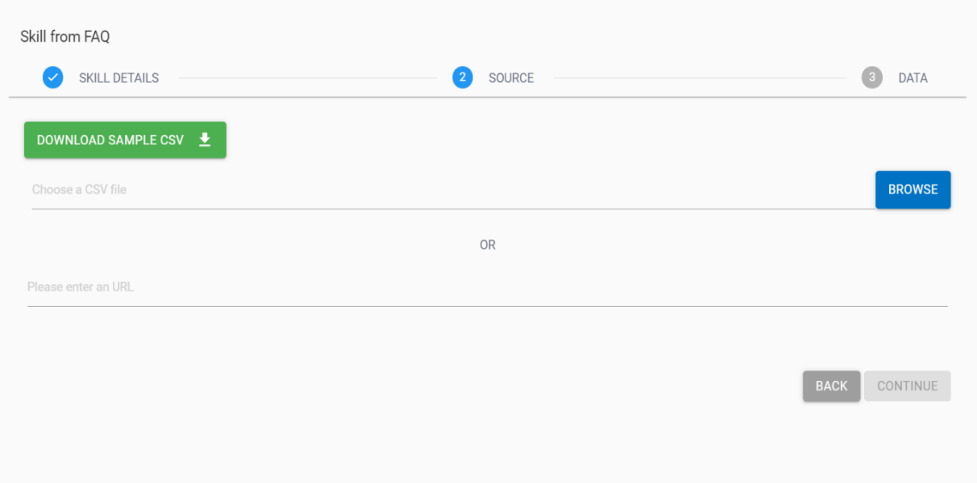Click the empty area left of the BACK button

coord(484,386)
